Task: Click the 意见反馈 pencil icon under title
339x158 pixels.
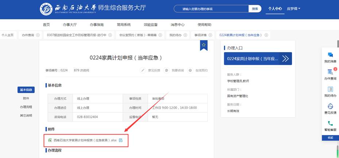Action: (143, 70)
